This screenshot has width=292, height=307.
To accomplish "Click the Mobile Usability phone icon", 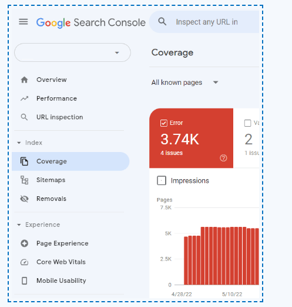I will click(25, 281).
